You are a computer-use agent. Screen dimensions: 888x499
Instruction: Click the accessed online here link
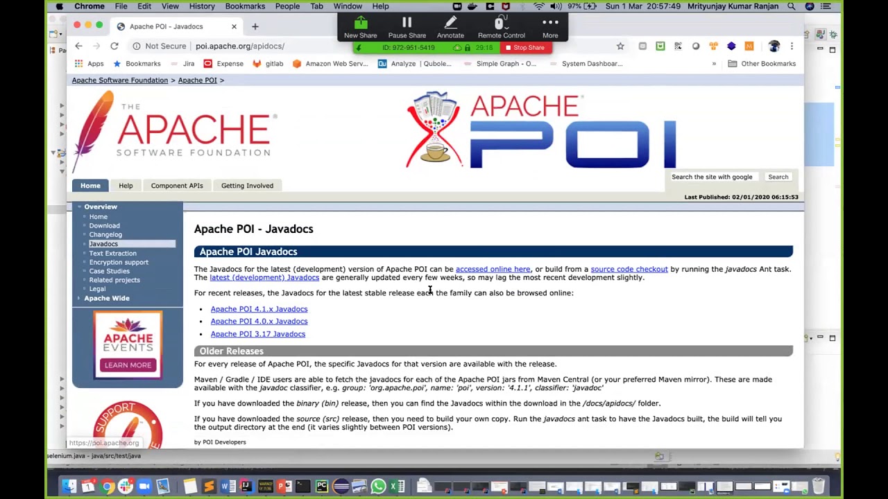point(493,269)
